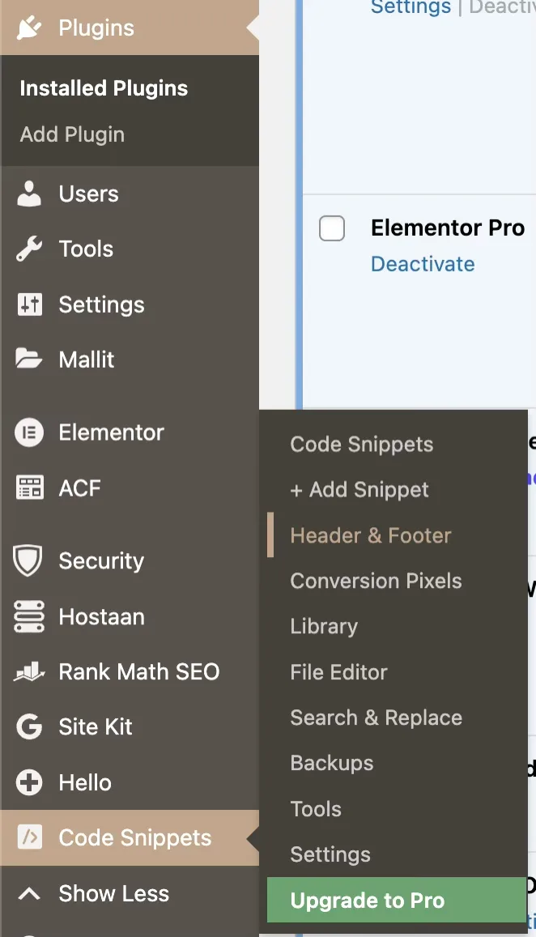Select the Hostaan server icon
Viewport: 536px width, 937px height.
[29, 616]
